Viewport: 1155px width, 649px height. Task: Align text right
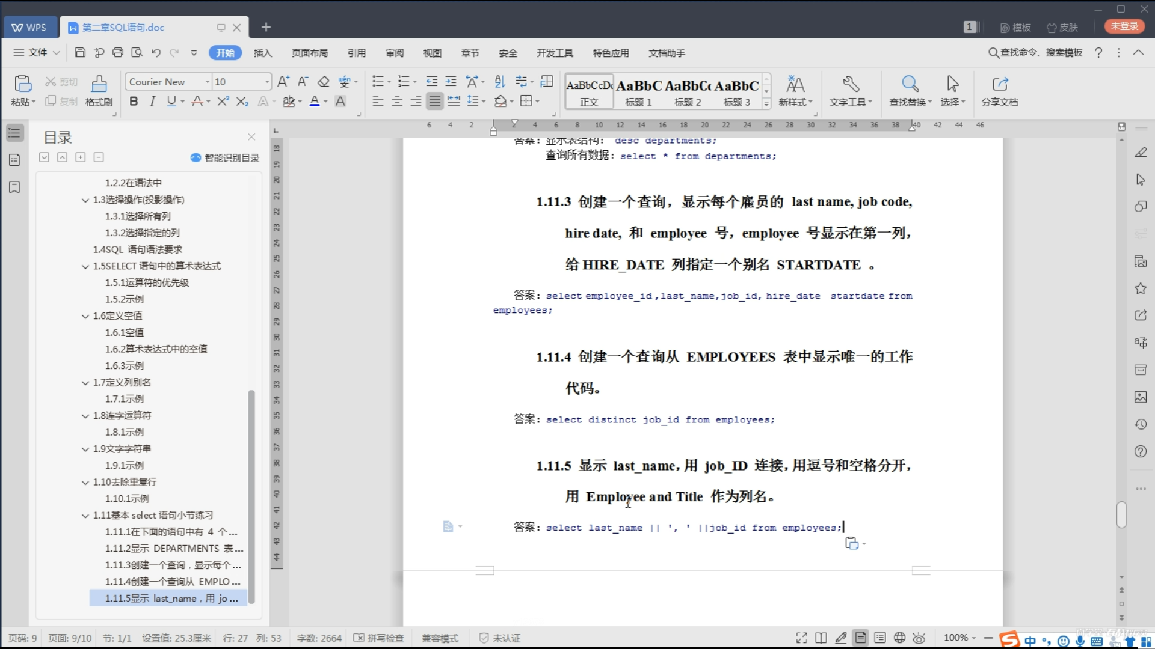point(416,101)
